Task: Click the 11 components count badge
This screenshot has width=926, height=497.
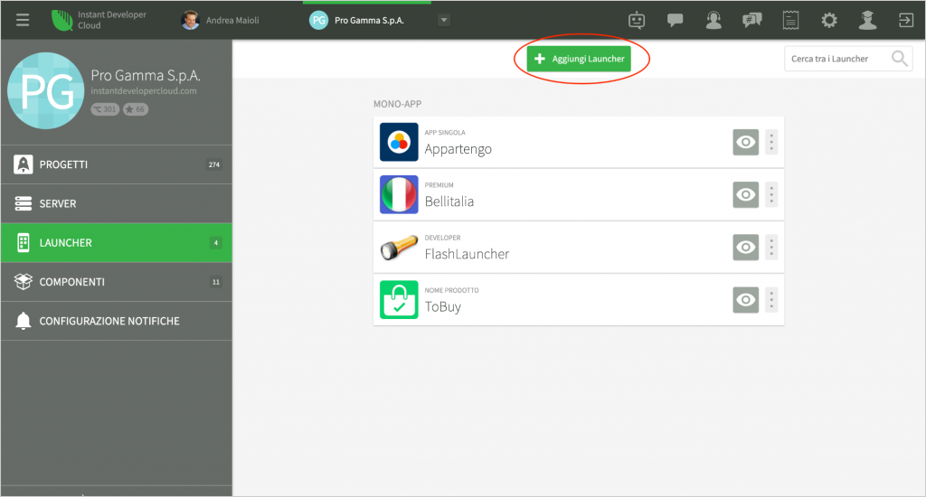Action: [215, 282]
